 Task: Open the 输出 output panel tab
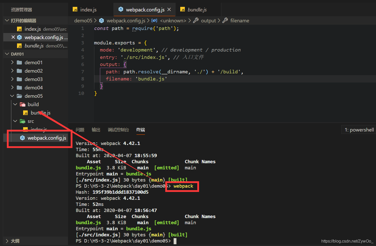pos(96,130)
